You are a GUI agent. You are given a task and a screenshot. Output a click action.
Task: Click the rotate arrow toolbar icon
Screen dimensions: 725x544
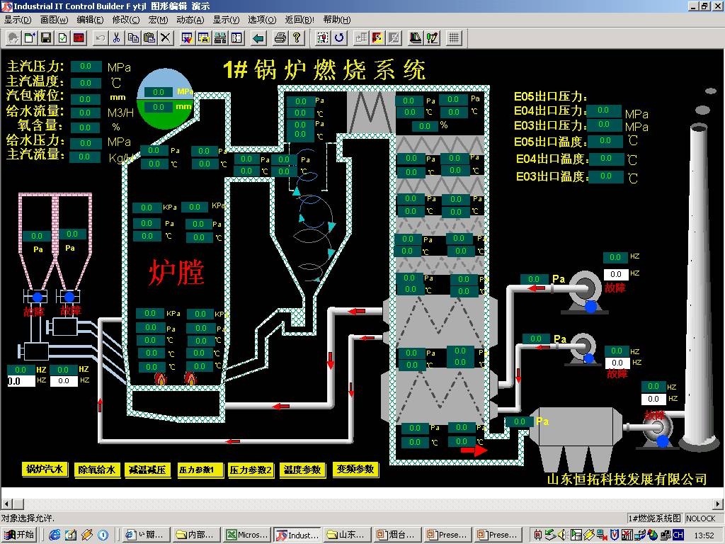[340, 38]
